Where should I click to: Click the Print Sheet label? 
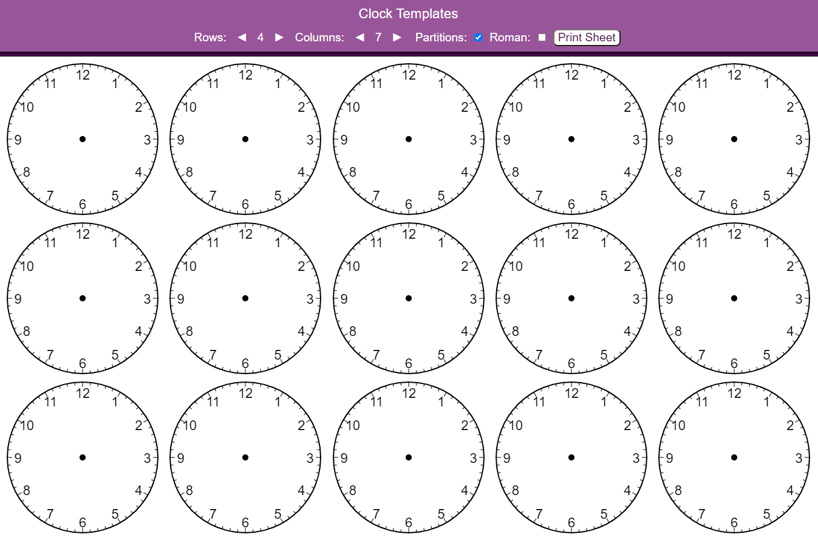[x=586, y=37]
